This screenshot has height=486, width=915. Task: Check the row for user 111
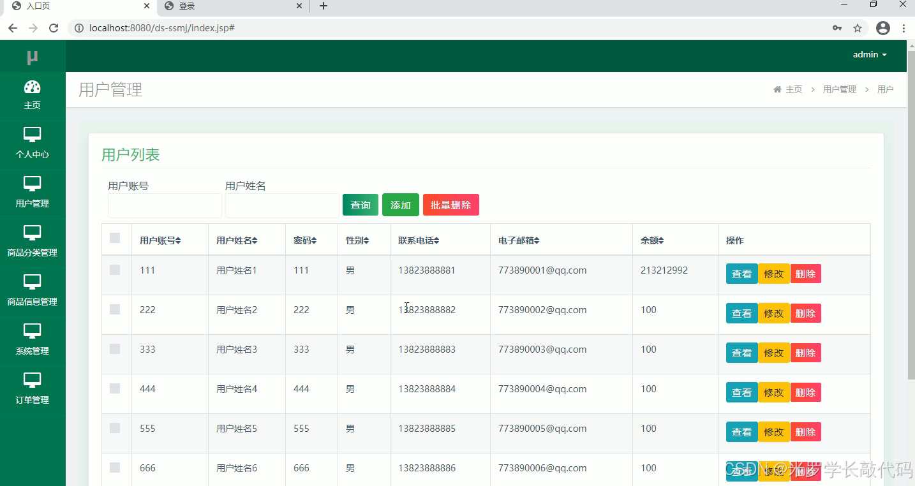pos(115,270)
